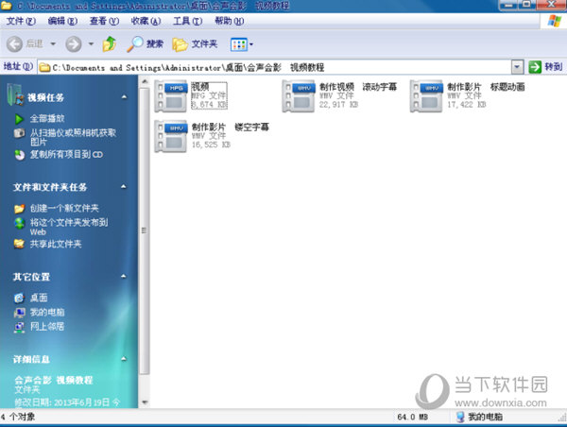
Task: Click the task pane vertical scrollbar thumb
Action: click(x=145, y=231)
